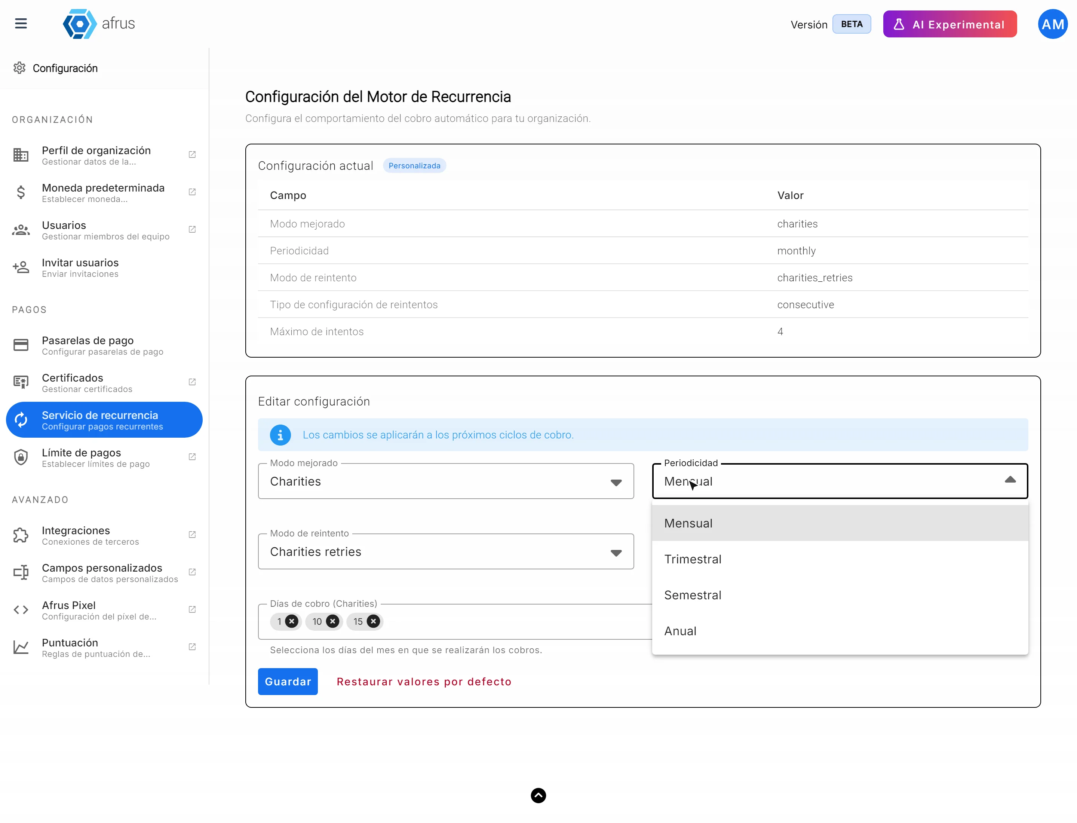Open external link icon for Integraciones
This screenshot has width=1077, height=823.
[192, 535]
